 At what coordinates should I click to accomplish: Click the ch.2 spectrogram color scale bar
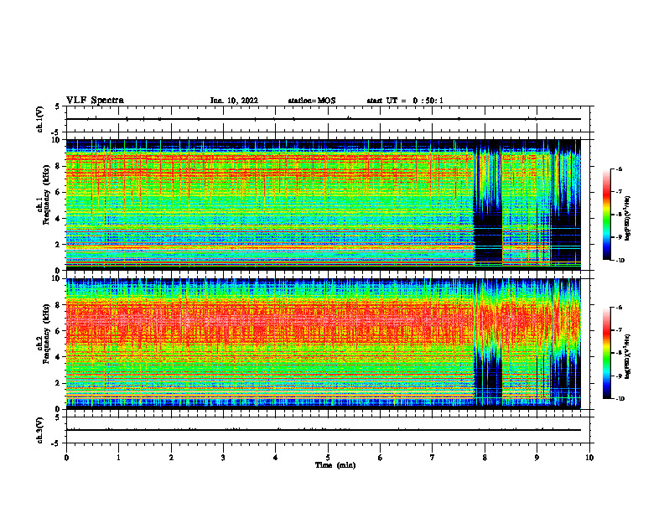606,353
